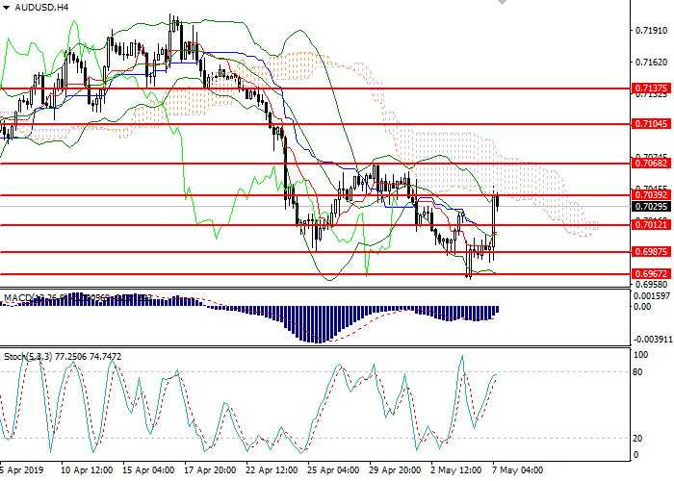Click the -0.003911 value on MACD scale
674x481 pixels.
click(652, 339)
